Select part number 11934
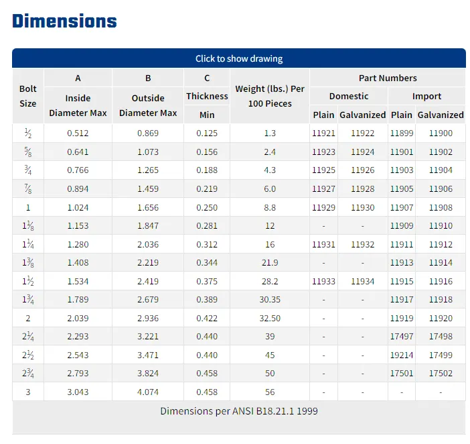The height and width of the screenshot is (444, 470). [363, 281]
